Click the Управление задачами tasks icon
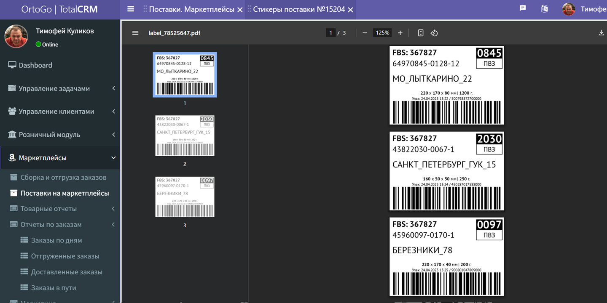This screenshot has height=303, width=607. click(12, 88)
